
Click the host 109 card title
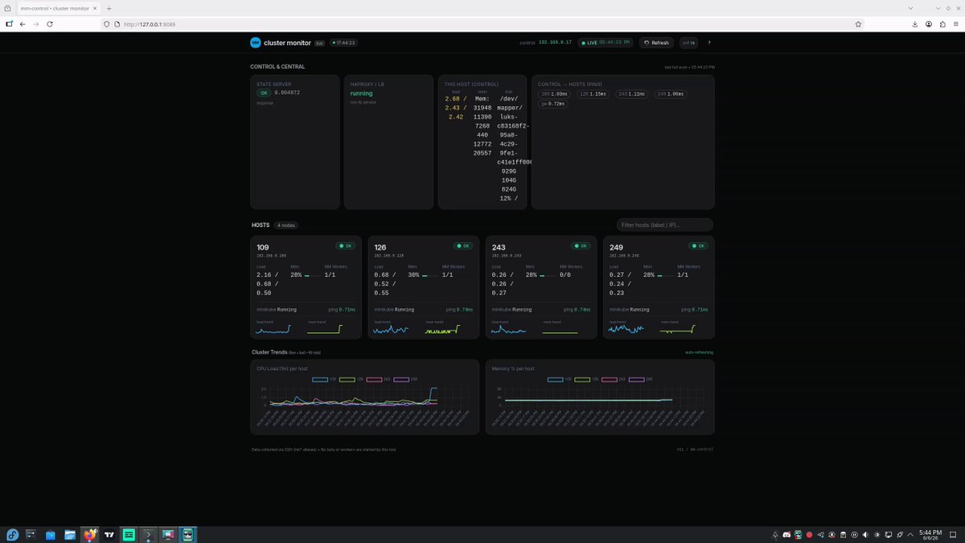(x=262, y=247)
